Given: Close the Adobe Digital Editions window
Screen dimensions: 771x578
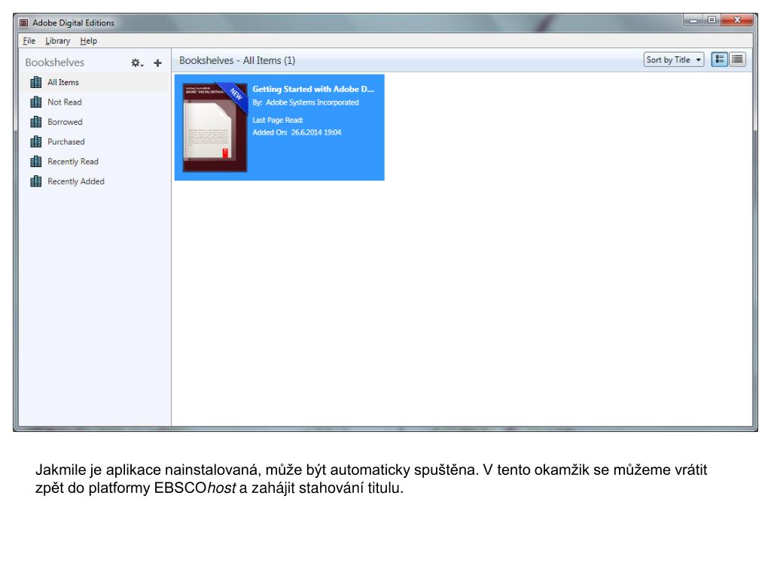Looking at the screenshot, I should 737,20.
